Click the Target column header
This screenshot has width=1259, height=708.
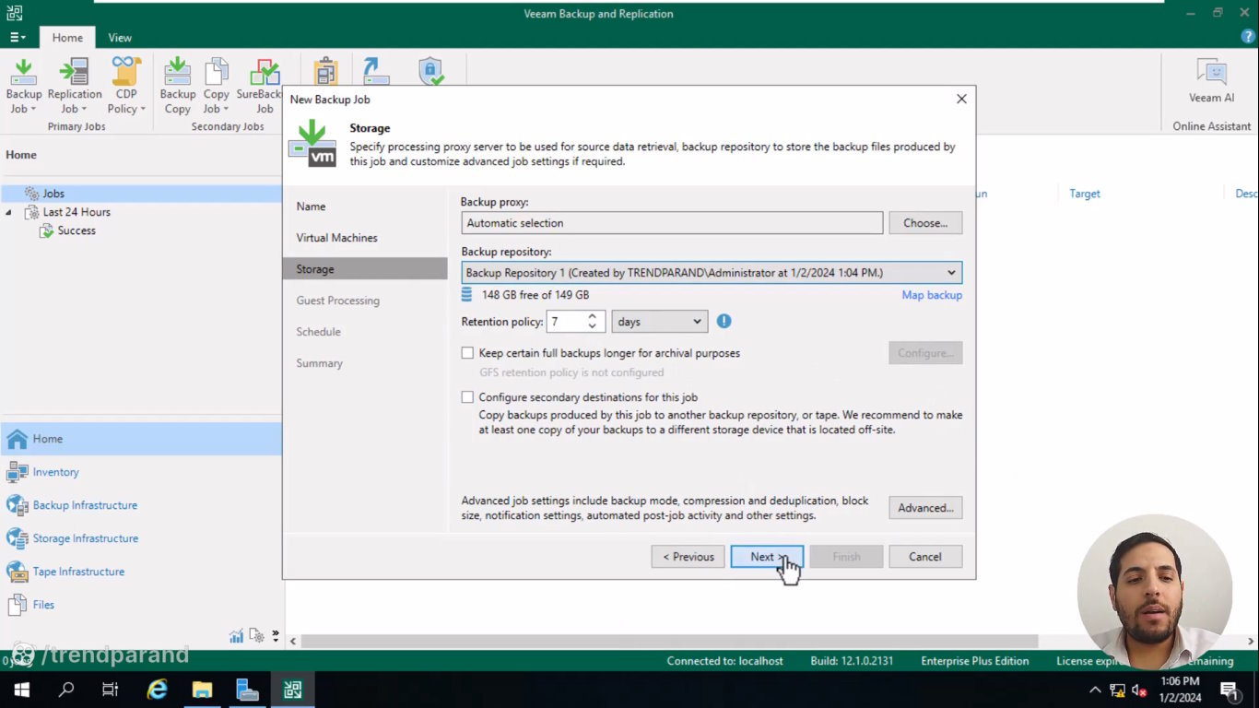tap(1085, 194)
